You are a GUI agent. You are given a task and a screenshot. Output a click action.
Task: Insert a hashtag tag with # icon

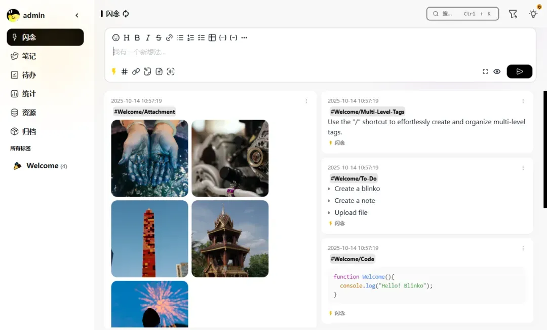(124, 71)
